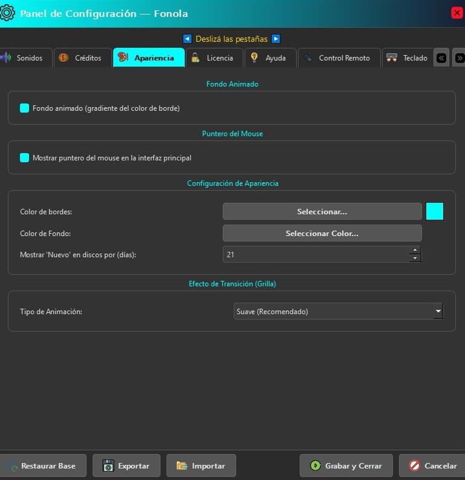465x480 pixels.
Task: Click the Fondo Animado section heading
Action: tap(232, 84)
